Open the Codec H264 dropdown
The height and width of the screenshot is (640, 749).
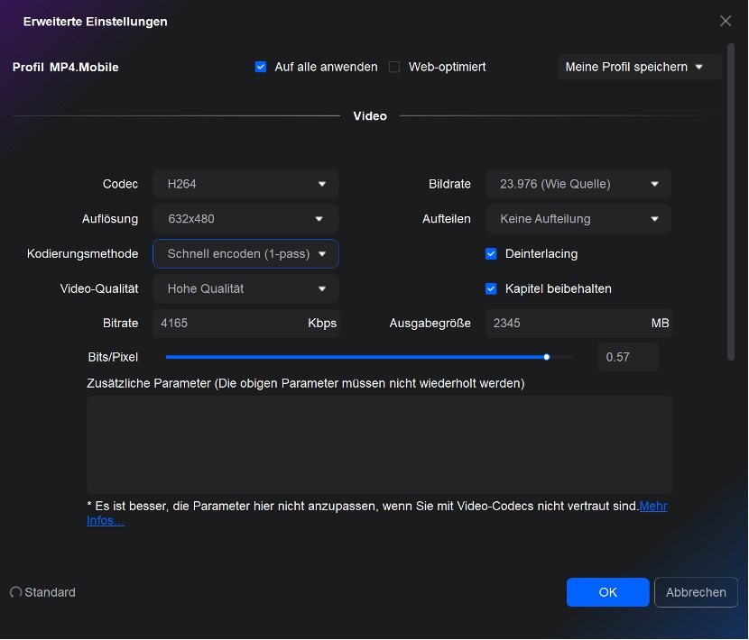(245, 184)
